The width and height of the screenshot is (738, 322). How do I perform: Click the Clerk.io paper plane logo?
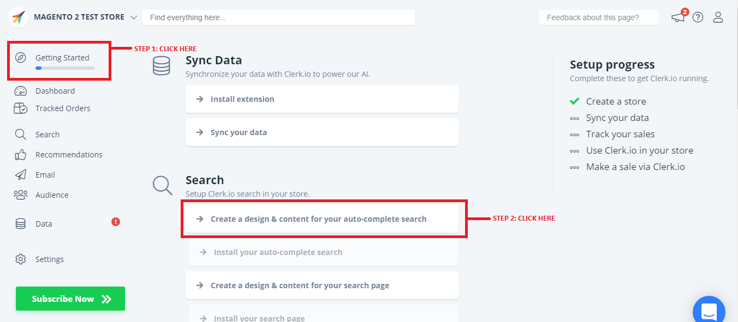(x=19, y=17)
